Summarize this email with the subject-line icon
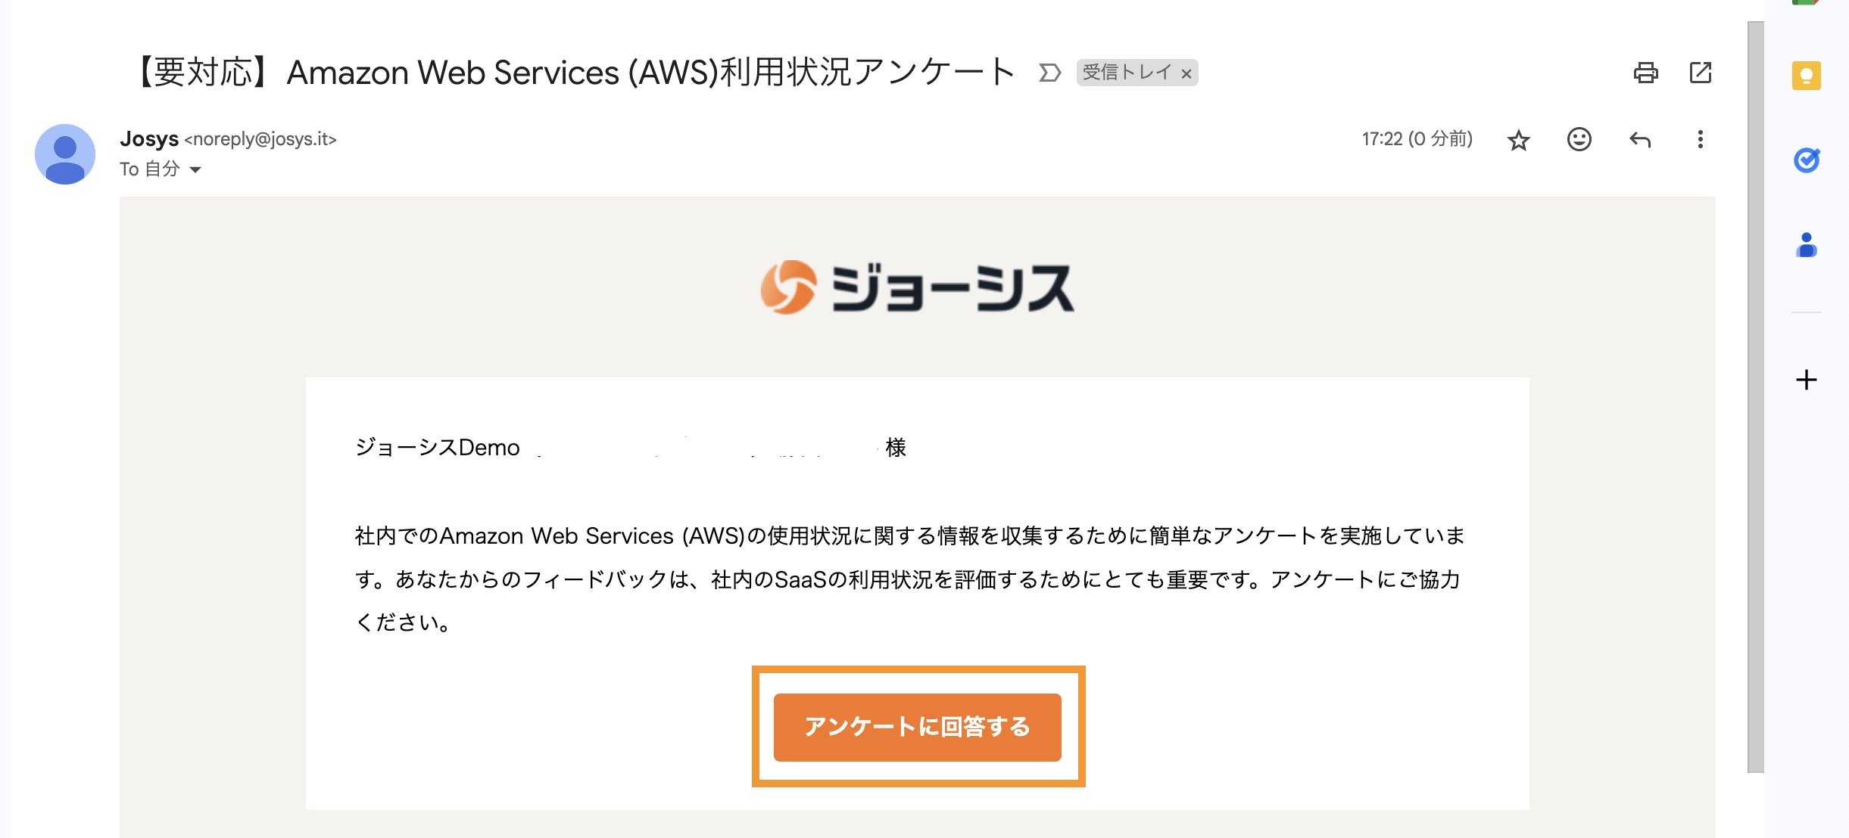The width and height of the screenshot is (1849, 838). click(x=1049, y=73)
